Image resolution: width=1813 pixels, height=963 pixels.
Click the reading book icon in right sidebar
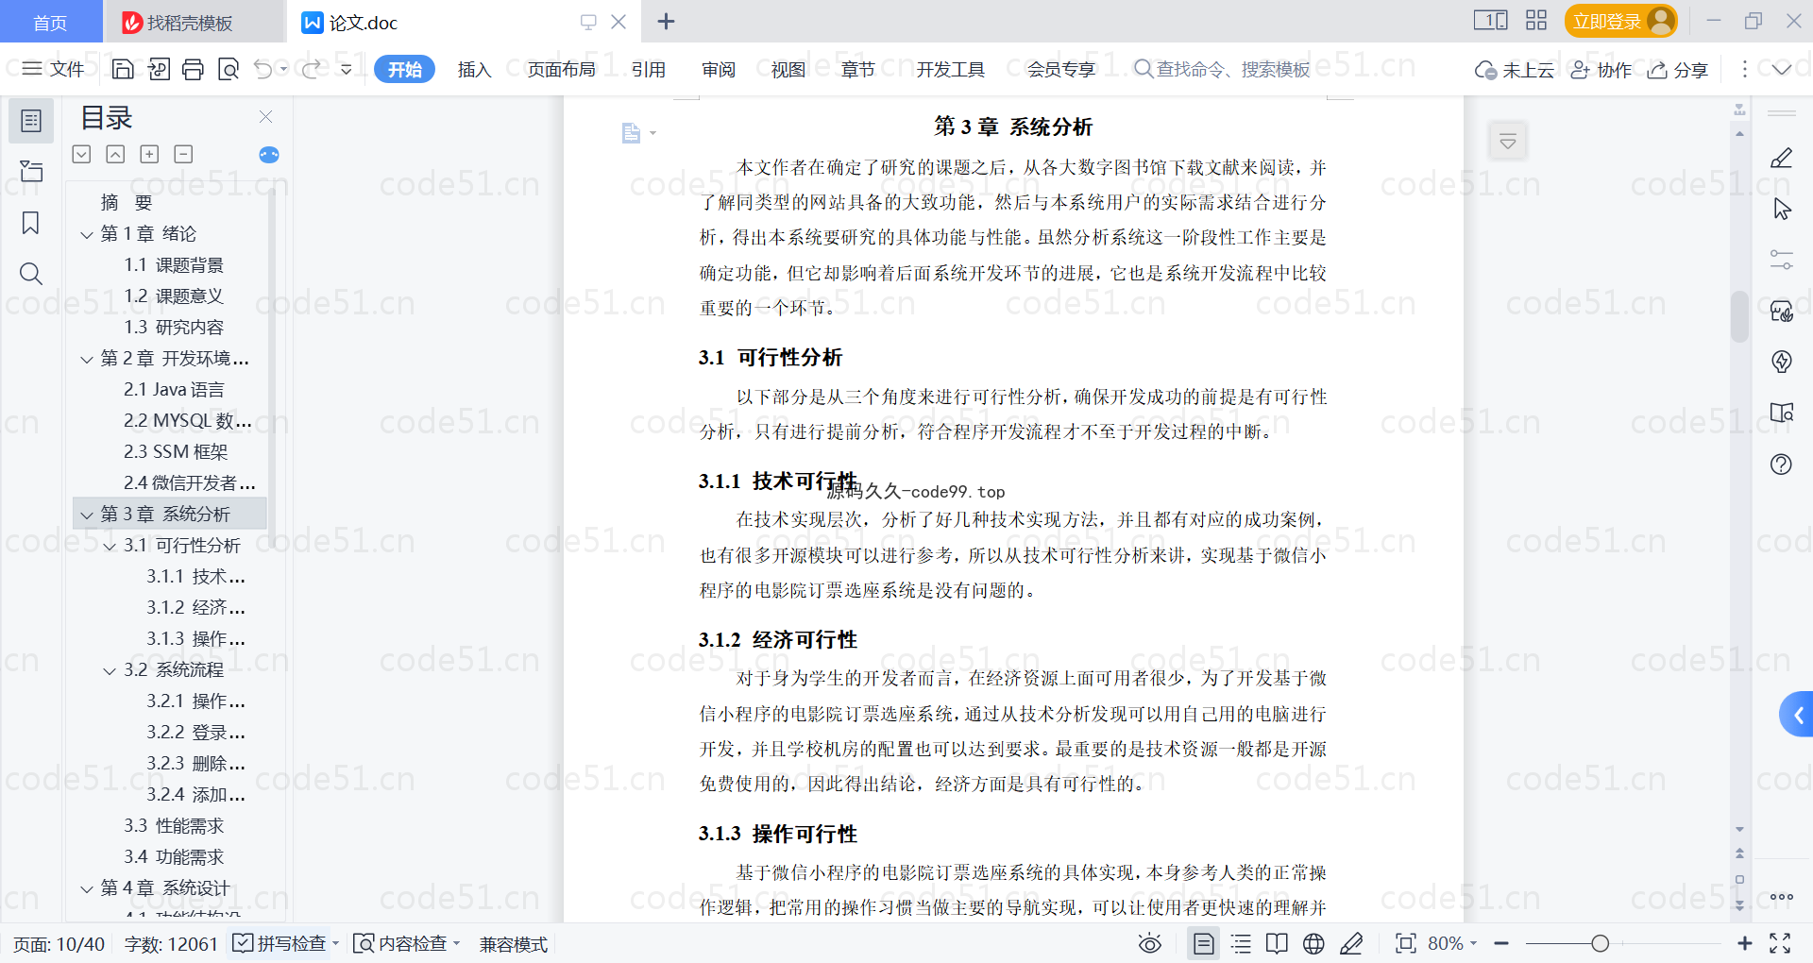(1781, 413)
